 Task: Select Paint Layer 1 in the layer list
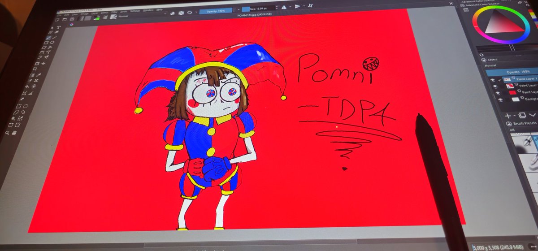[x=520, y=79]
